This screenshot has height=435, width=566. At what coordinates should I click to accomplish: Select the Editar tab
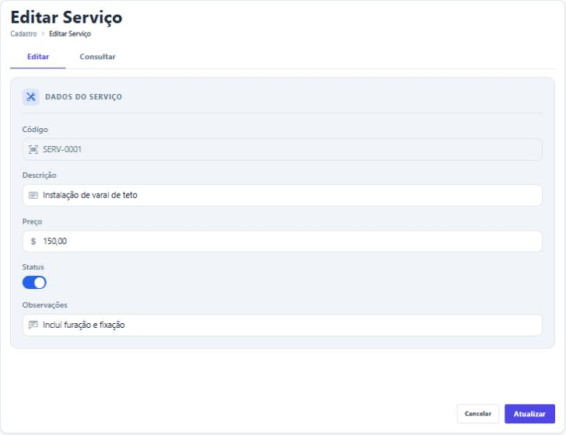point(38,57)
